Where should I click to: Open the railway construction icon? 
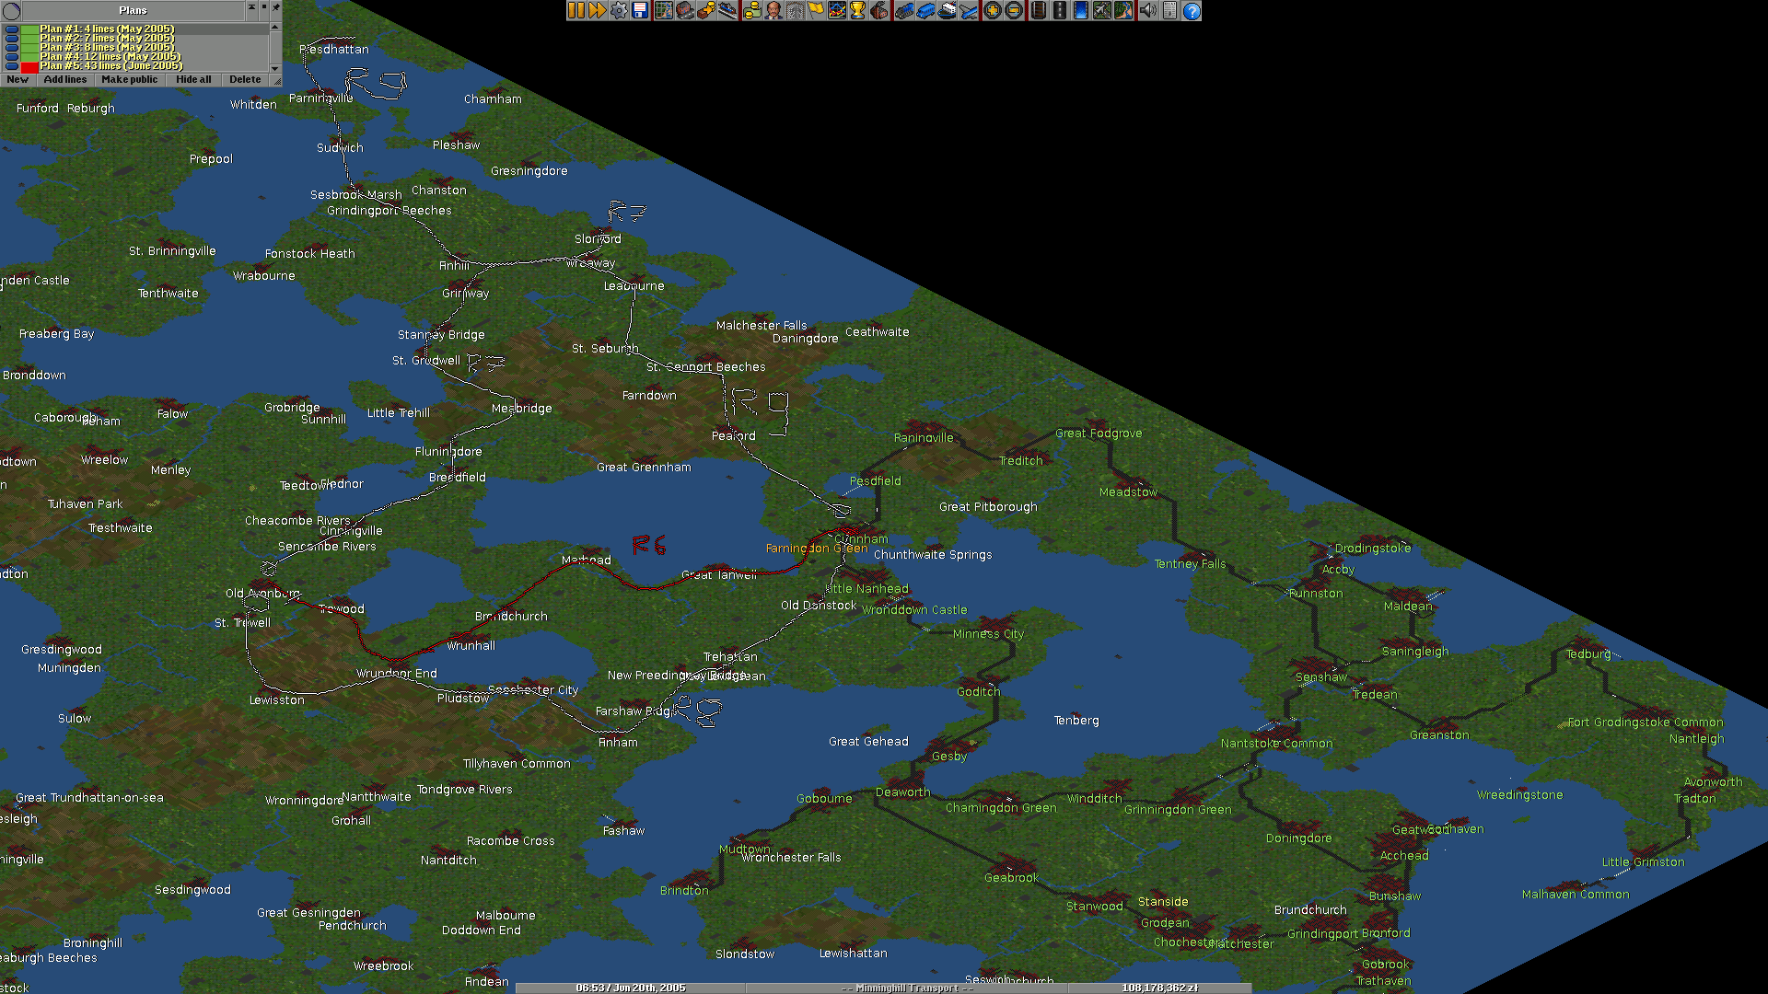point(1039,11)
